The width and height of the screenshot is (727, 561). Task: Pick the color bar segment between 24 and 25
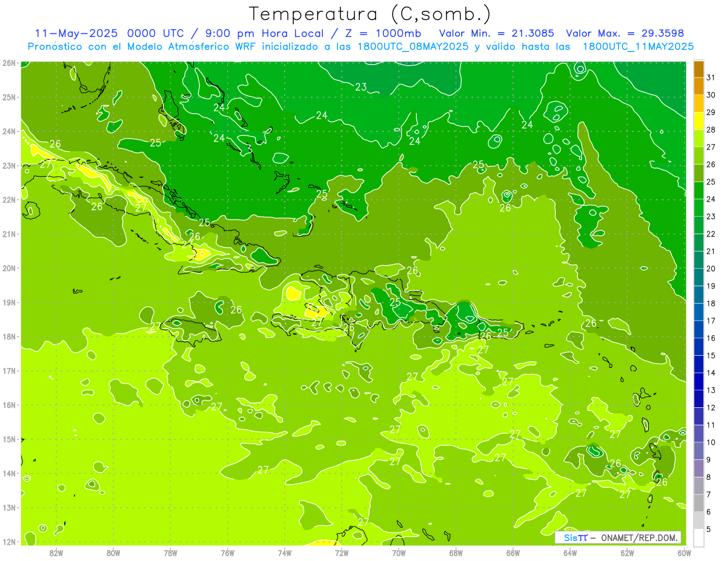(x=699, y=191)
